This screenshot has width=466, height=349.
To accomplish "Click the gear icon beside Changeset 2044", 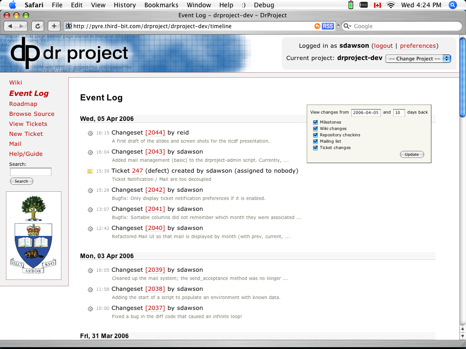I will pyautogui.click(x=90, y=133).
